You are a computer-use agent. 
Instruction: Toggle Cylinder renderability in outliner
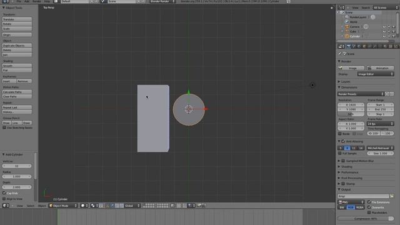coord(394,36)
